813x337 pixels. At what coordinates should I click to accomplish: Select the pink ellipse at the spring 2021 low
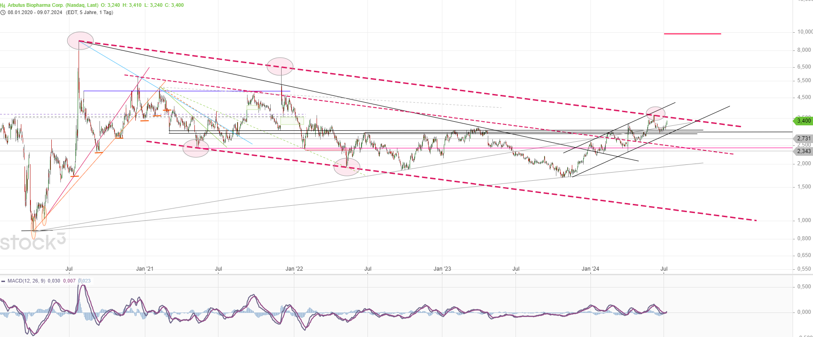click(x=196, y=149)
